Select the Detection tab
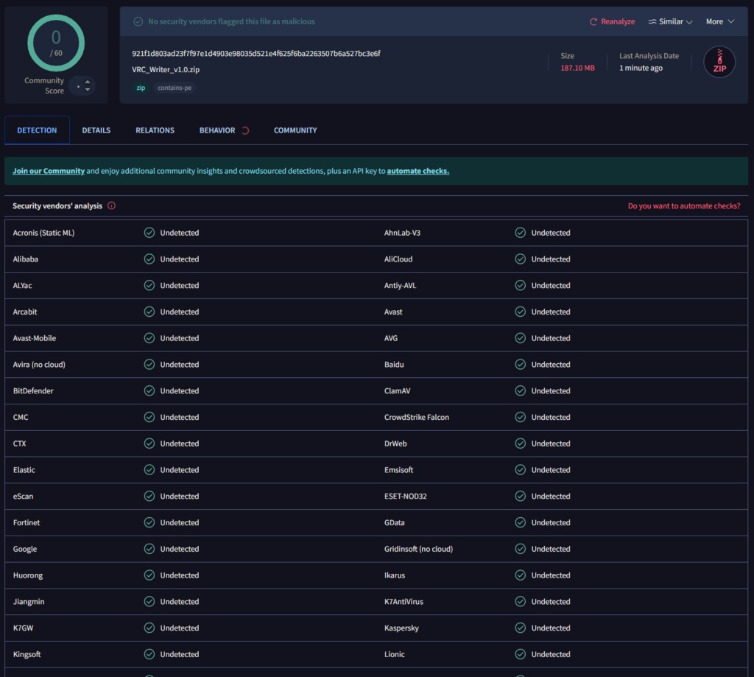Screen dimensions: 754x677 [x=37, y=130]
